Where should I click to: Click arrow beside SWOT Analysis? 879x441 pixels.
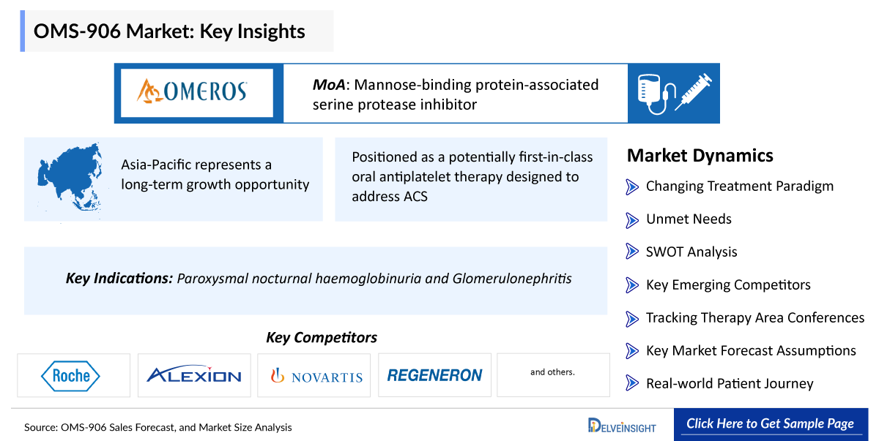coord(632,252)
